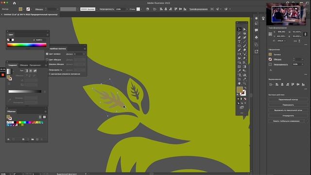Screen dimensions: 311x175
Task: Open the Comments speech bubble panel icon
Action: pyautogui.click(x=257, y=30)
